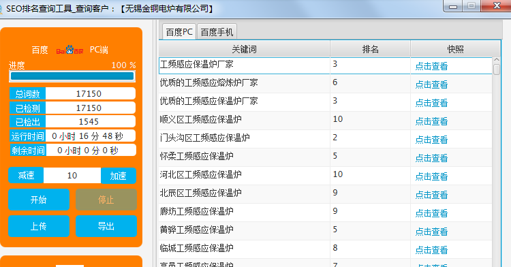Maximize the SEO排名查询工具 window
Viewport: 511px width, 267px height.
[471, 6]
